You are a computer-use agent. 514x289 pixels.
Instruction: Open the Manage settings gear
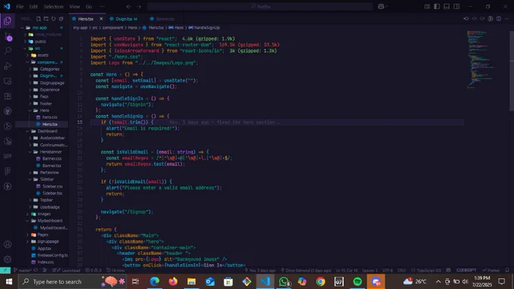pyautogui.click(x=8, y=259)
